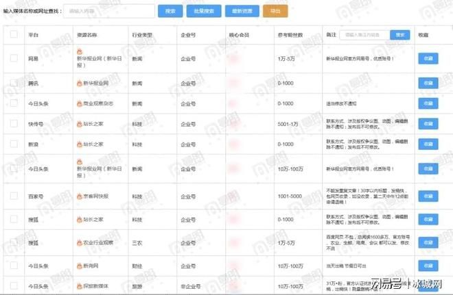Viewport: 453px width, 295px height.
Task: Click the 京睿网快报 resource name
Action: pyautogui.click(x=96, y=196)
